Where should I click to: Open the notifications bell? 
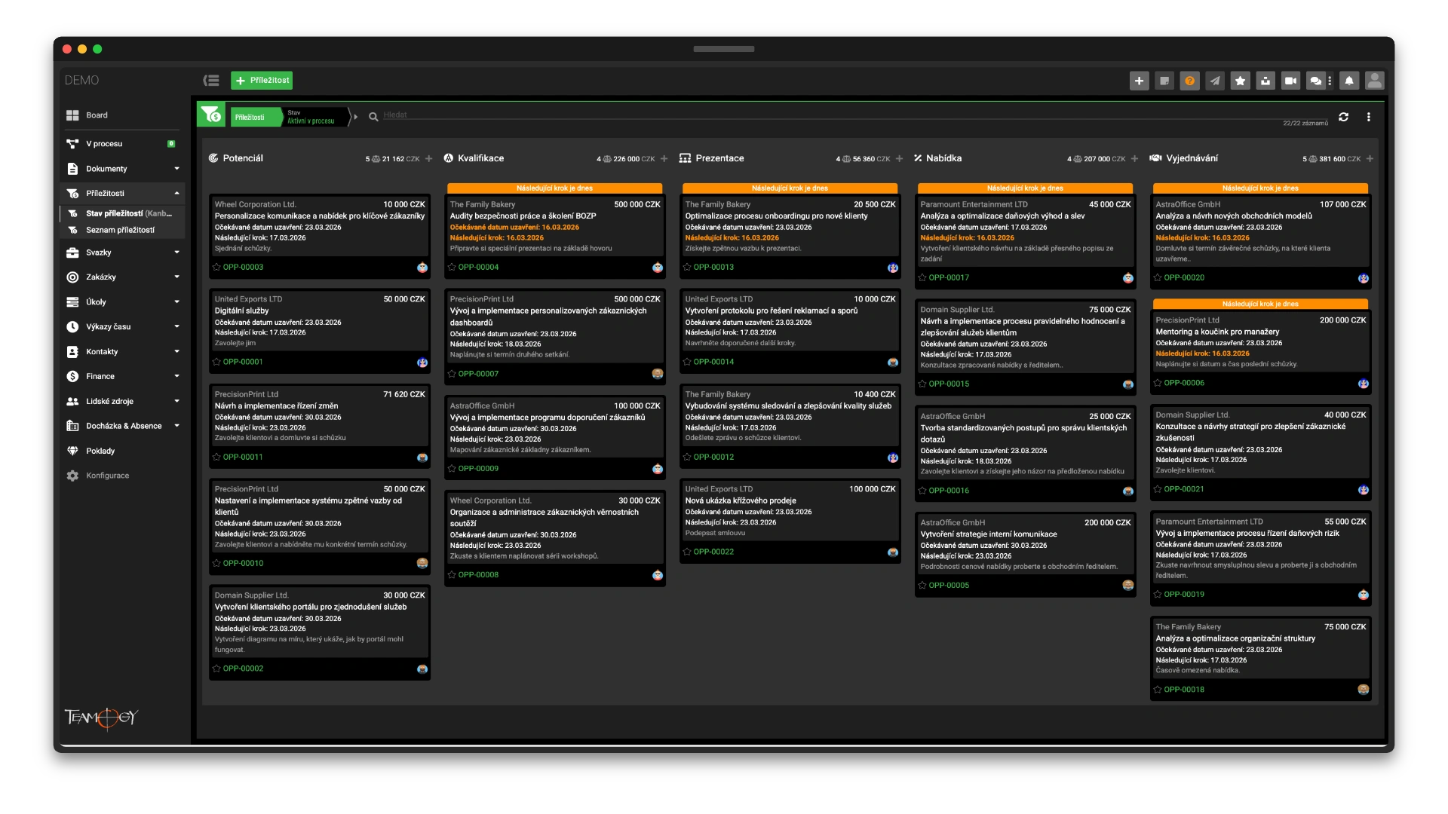[1348, 81]
